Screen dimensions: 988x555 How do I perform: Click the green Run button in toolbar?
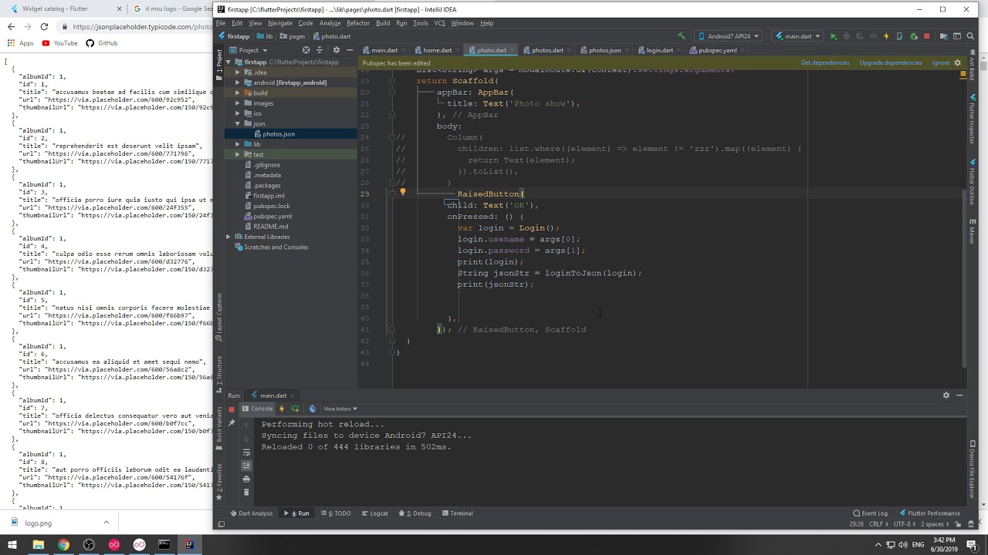click(x=834, y=36)
